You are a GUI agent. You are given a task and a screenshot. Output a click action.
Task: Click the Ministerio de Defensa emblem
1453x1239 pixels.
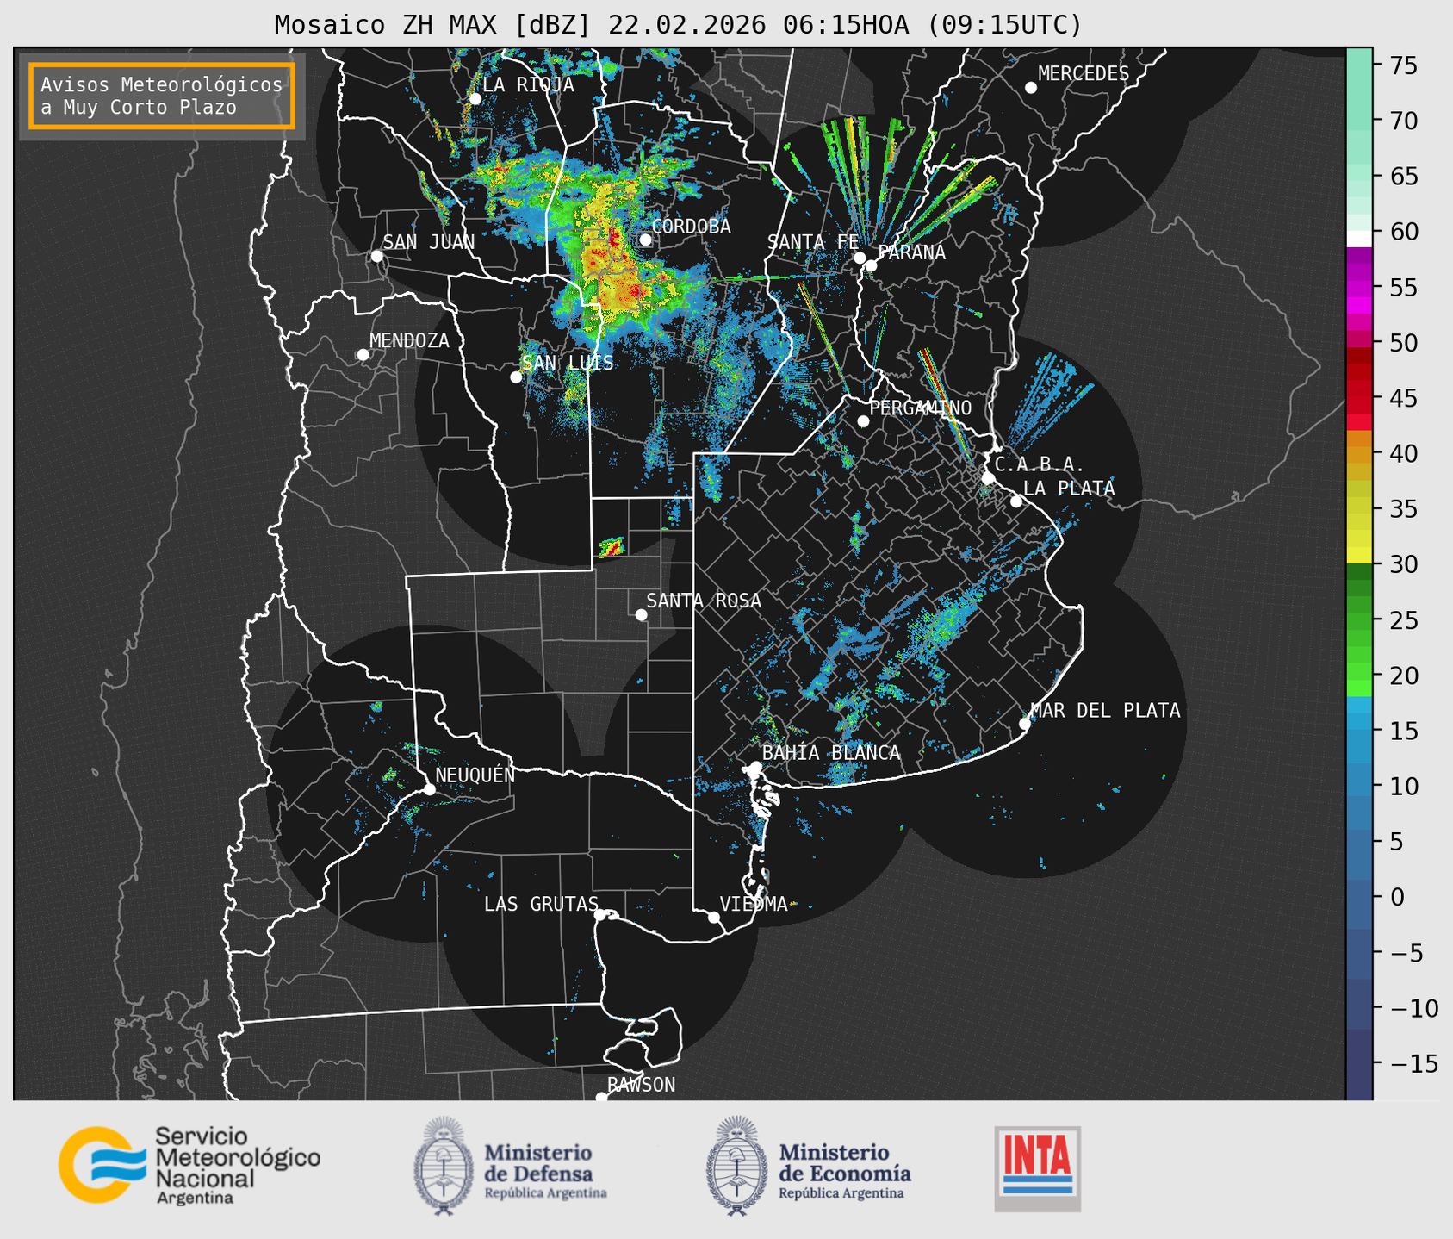click(444, 1165)
